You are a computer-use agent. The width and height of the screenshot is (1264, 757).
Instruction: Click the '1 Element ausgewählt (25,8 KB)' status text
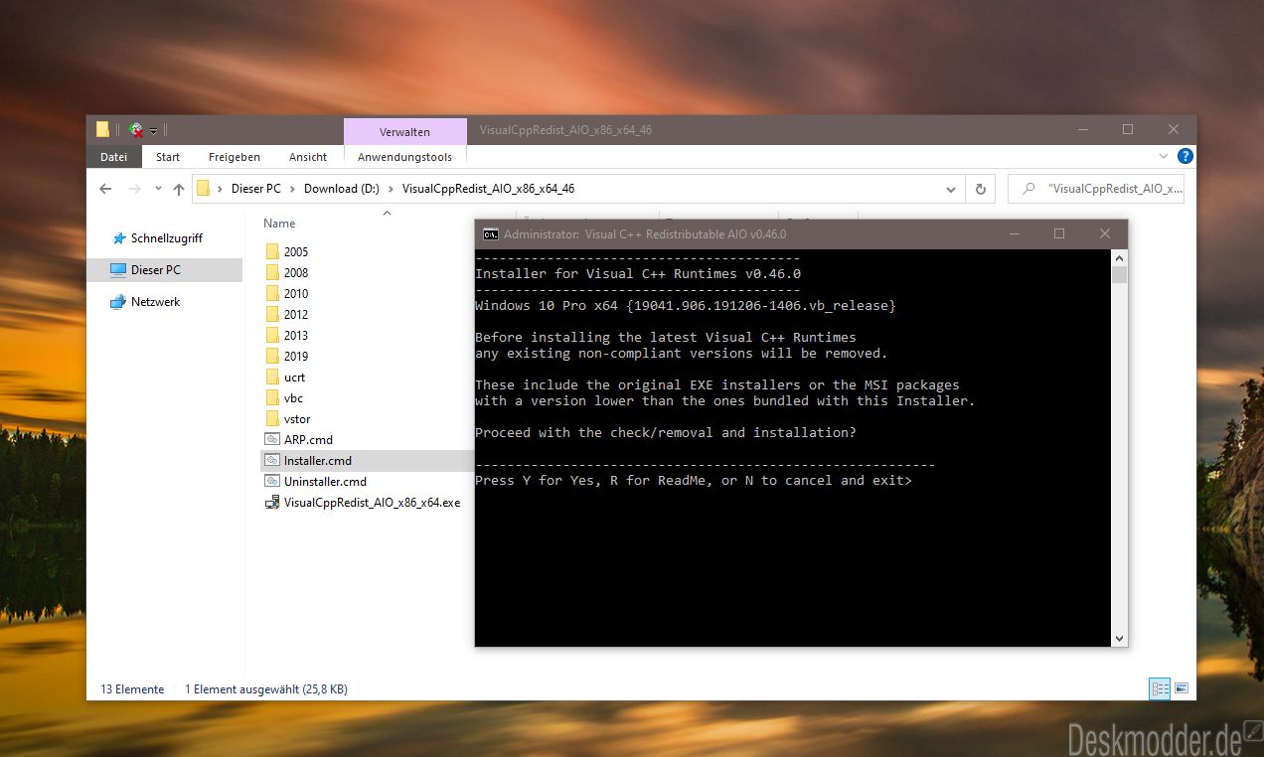[x=266, y=688]
